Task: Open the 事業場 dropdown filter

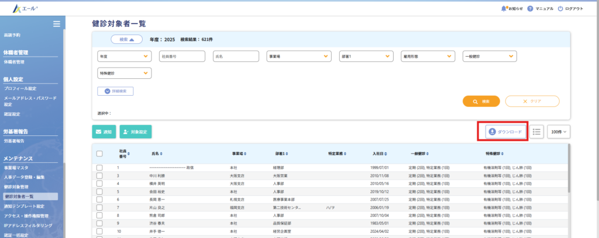Action: (298, 57)
